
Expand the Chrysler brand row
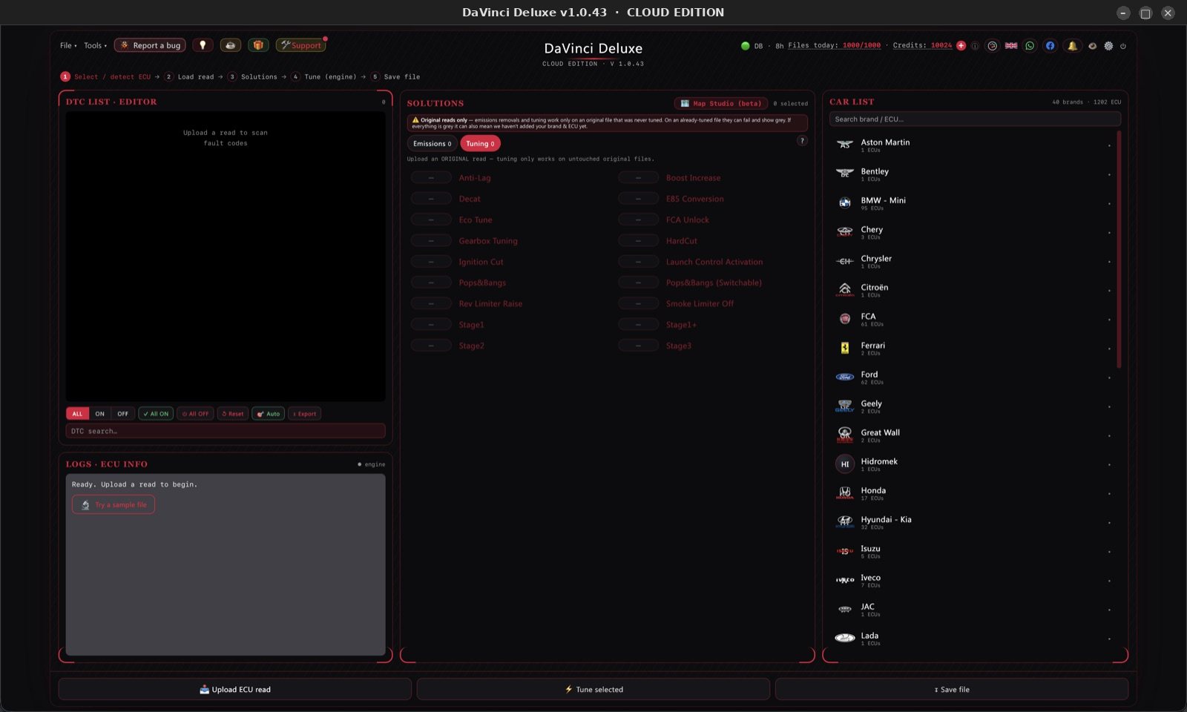pos(973,261)
